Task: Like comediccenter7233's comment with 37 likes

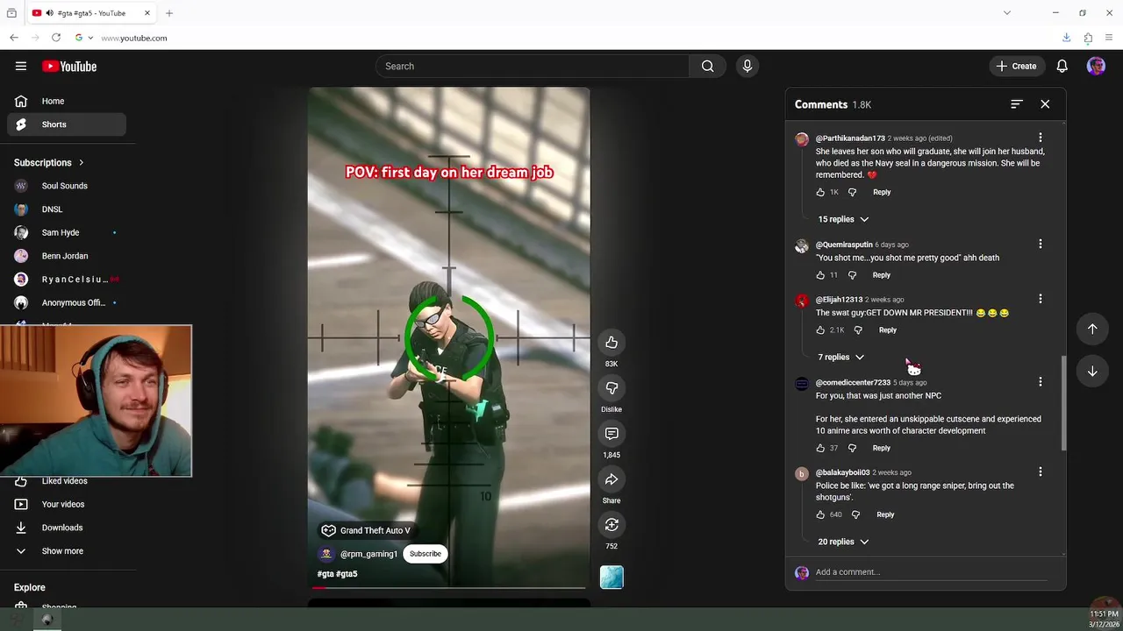Action: pyautogui.click(x=820, y=448)
